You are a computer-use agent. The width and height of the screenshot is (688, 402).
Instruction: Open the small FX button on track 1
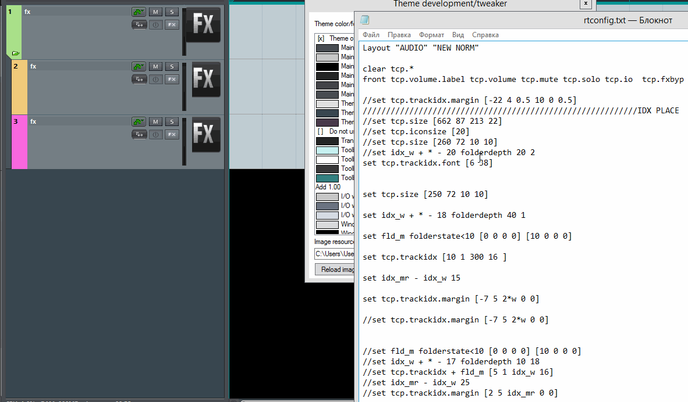pyautogui.click(x=172, y=24)
